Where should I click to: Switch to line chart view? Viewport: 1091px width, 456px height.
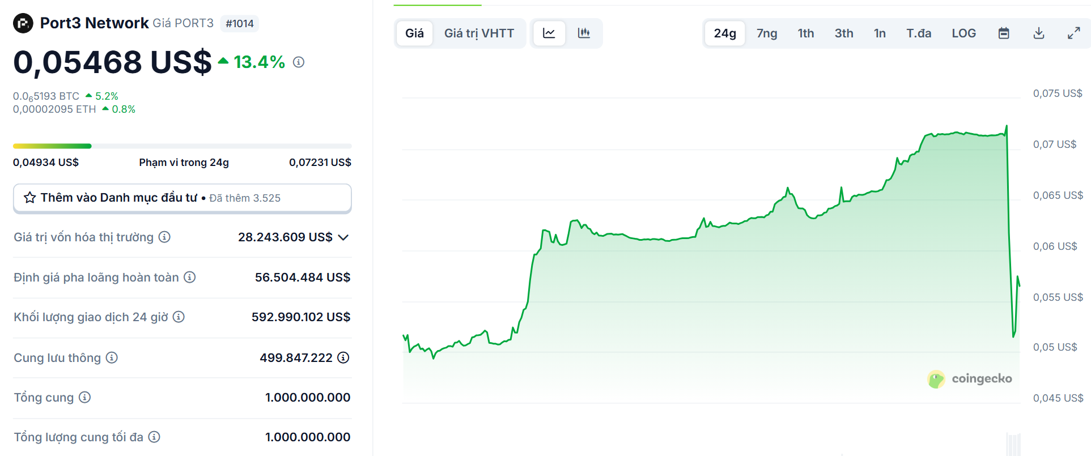(549, 33)
